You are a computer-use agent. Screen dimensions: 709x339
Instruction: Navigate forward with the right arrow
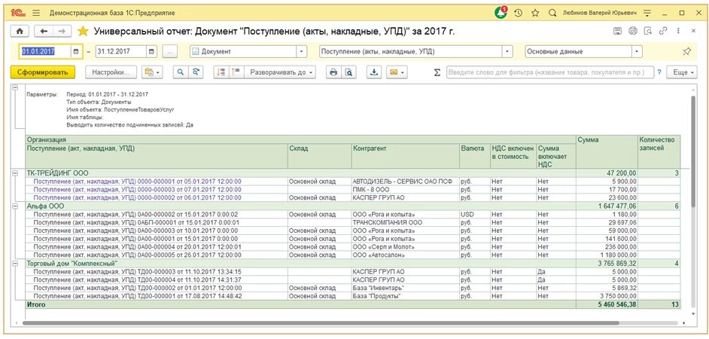[62, 31]
